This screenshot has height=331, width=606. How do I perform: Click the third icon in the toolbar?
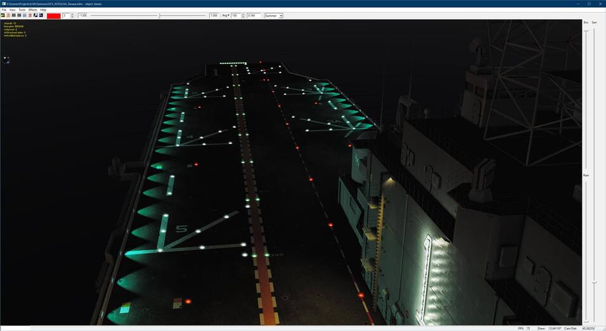point(14,15)
